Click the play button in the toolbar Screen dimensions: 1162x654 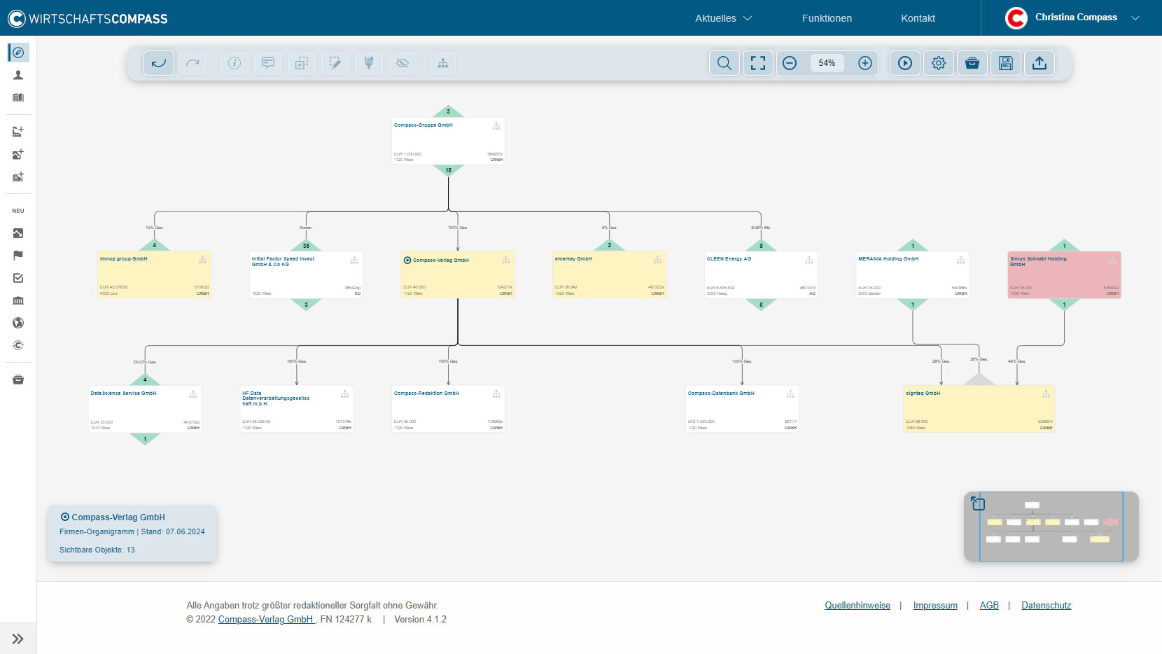point(905,63)
